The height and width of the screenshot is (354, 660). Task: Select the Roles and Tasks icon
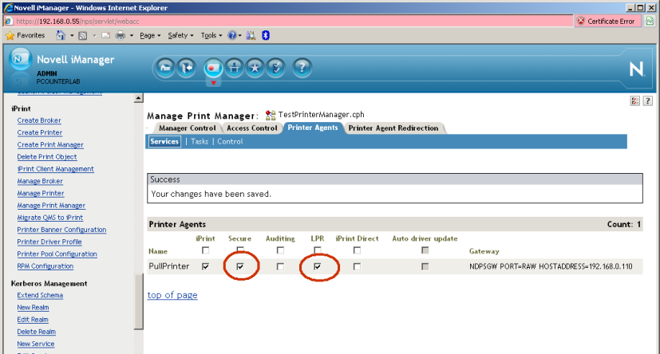click(213, 68)
